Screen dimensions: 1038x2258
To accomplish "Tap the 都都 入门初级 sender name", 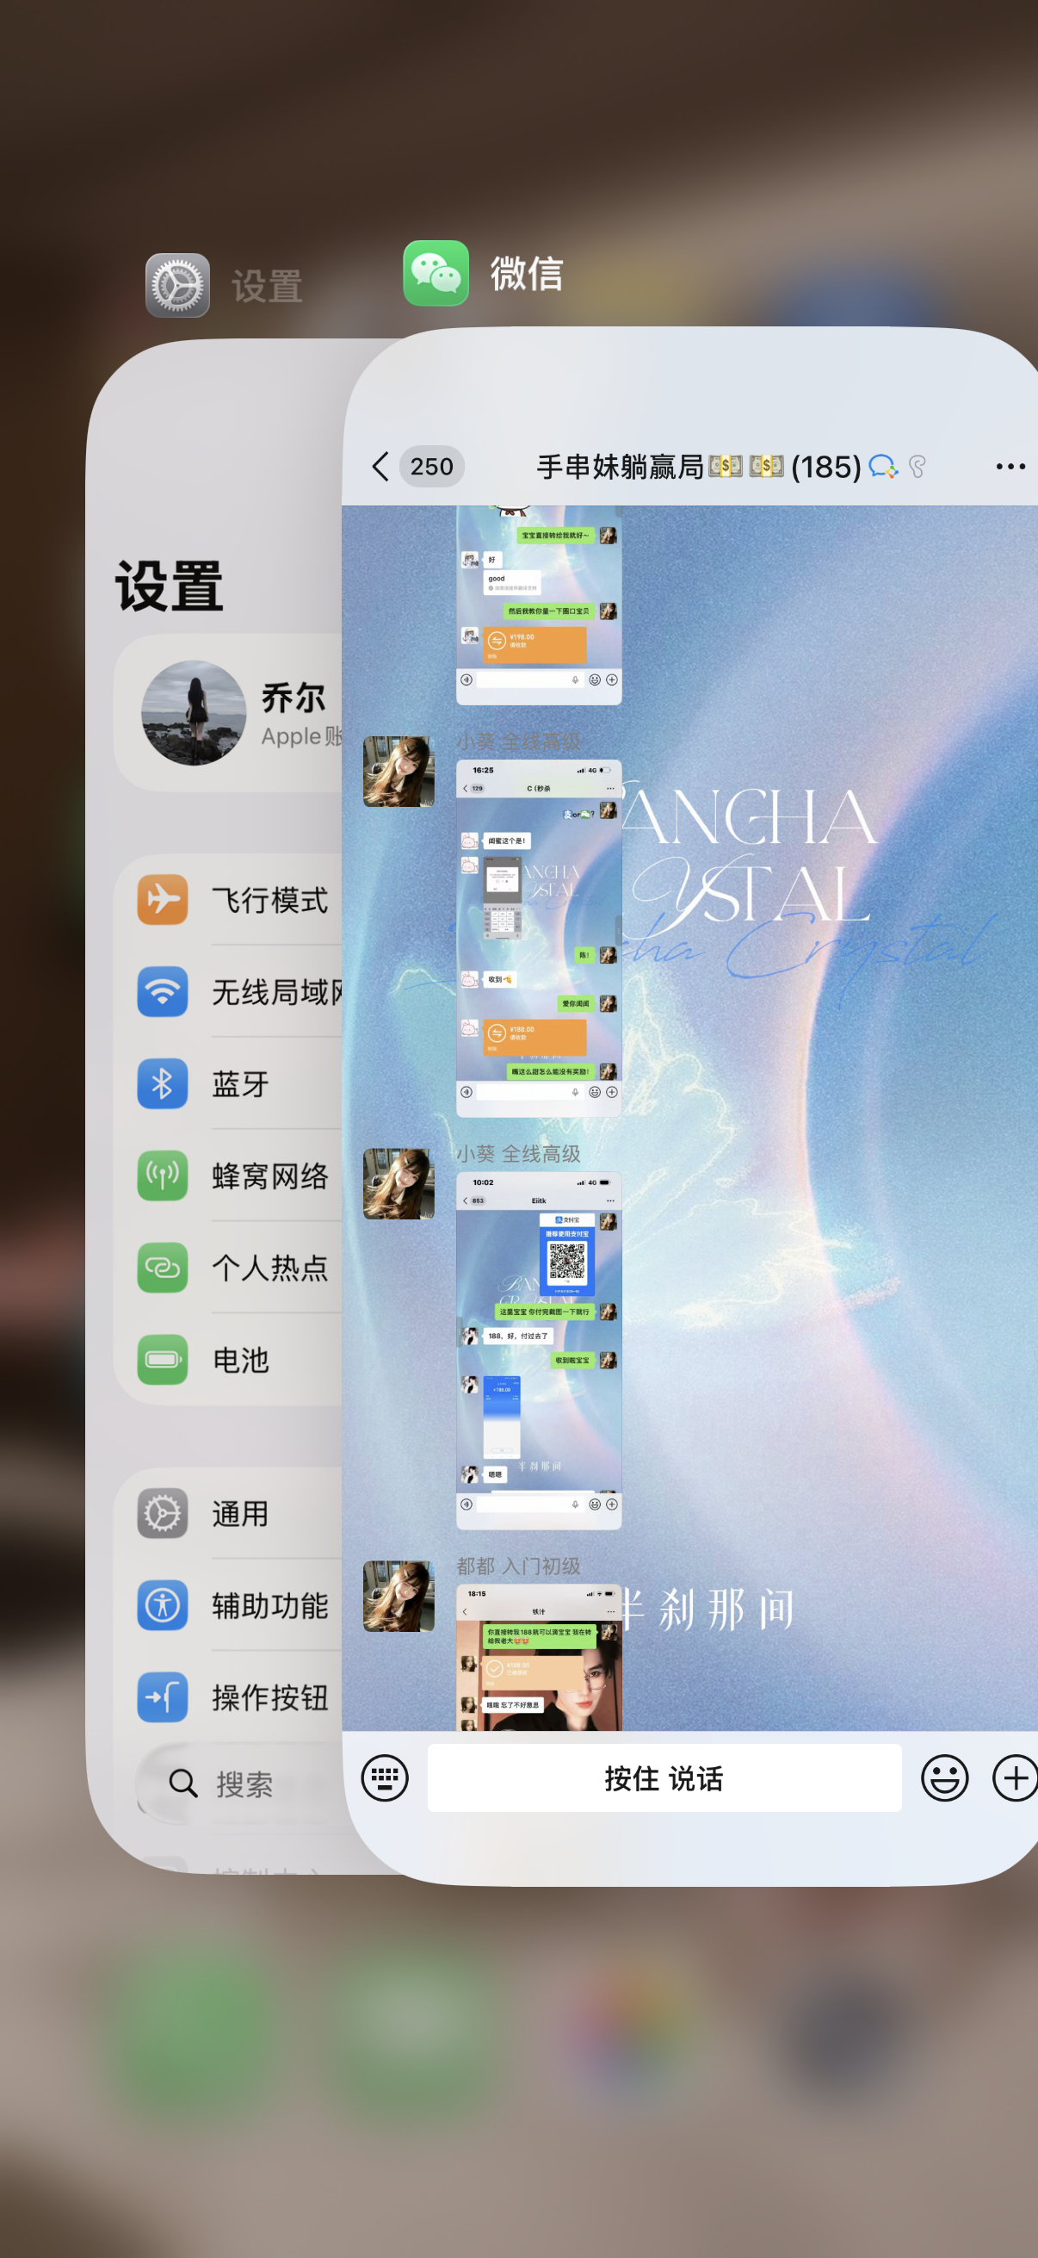I will (x=517, y=1566).
